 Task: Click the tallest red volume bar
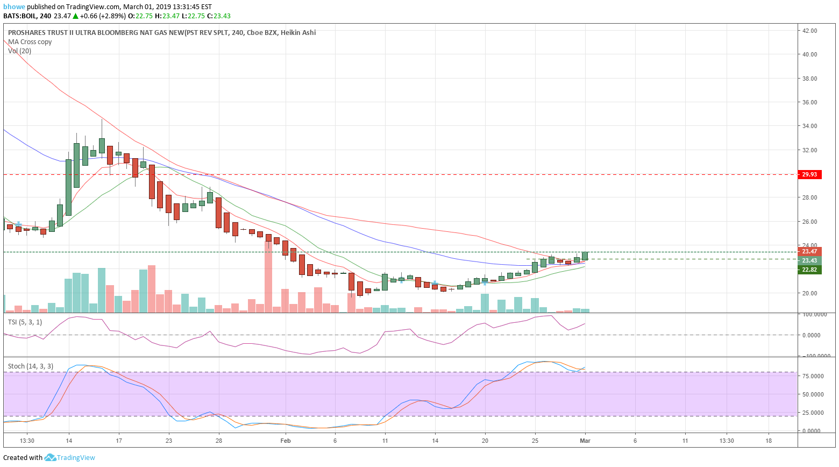(x=268, y=275)
